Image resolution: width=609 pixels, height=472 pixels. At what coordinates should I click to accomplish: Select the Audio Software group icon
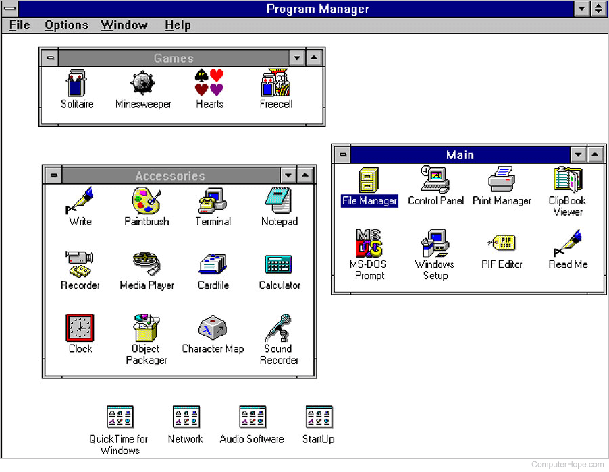pyautogui.click(x=253, y=417)
